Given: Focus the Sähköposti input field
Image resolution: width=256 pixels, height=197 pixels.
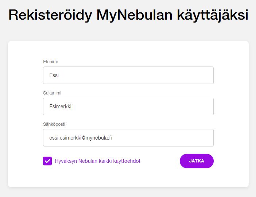Looking at the screenshot, I should click(128, 138).
